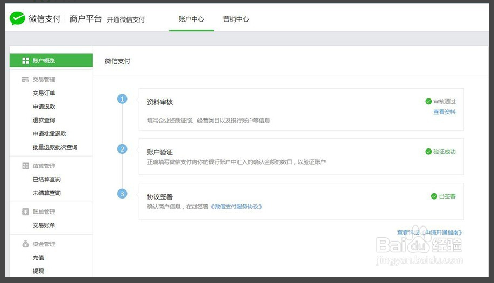
Task: Click the 验证成功 green checkmark icon
Action: coord(428,152)
